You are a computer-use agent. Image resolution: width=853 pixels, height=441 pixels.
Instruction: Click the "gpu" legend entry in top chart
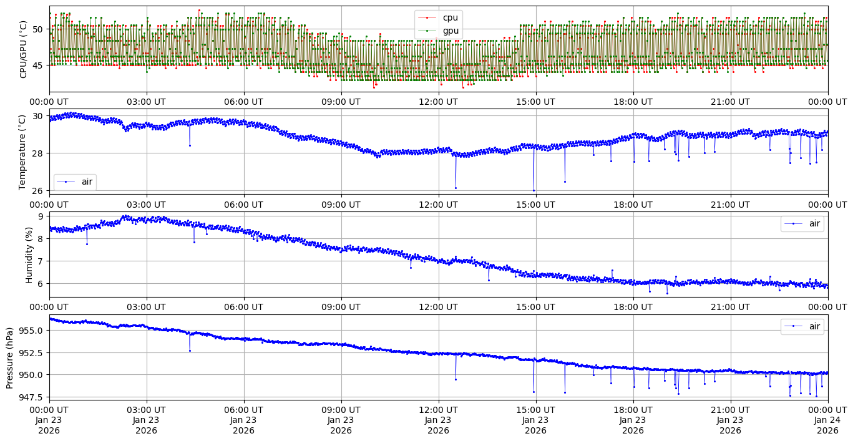[x=450, y=30]
